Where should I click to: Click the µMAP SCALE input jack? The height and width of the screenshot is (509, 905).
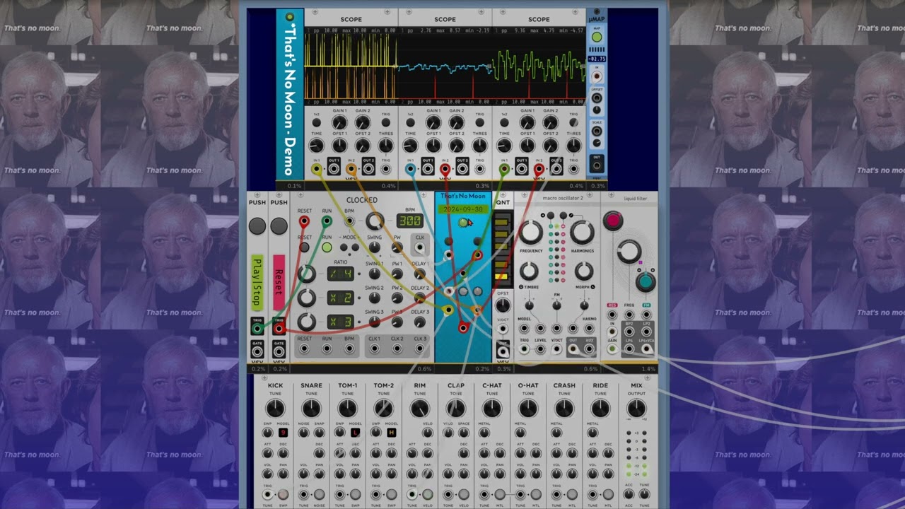(x=597, y=130)
